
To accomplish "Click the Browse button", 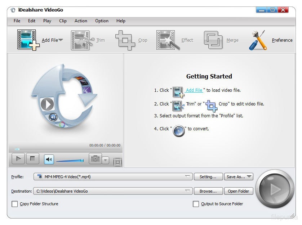I will (x=208, y=191).
